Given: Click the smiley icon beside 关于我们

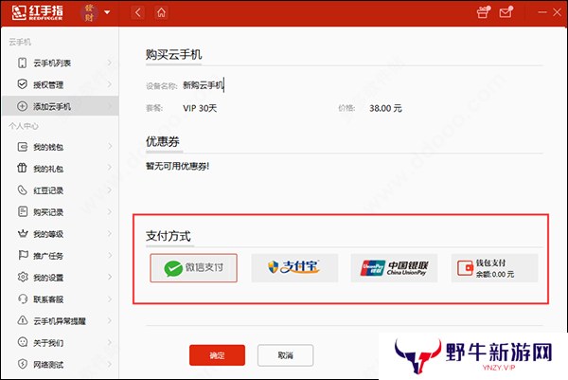Looking at the screenshot, I should 23,342.
